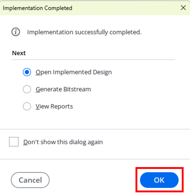Confirm the selection with the OK button

159,180
